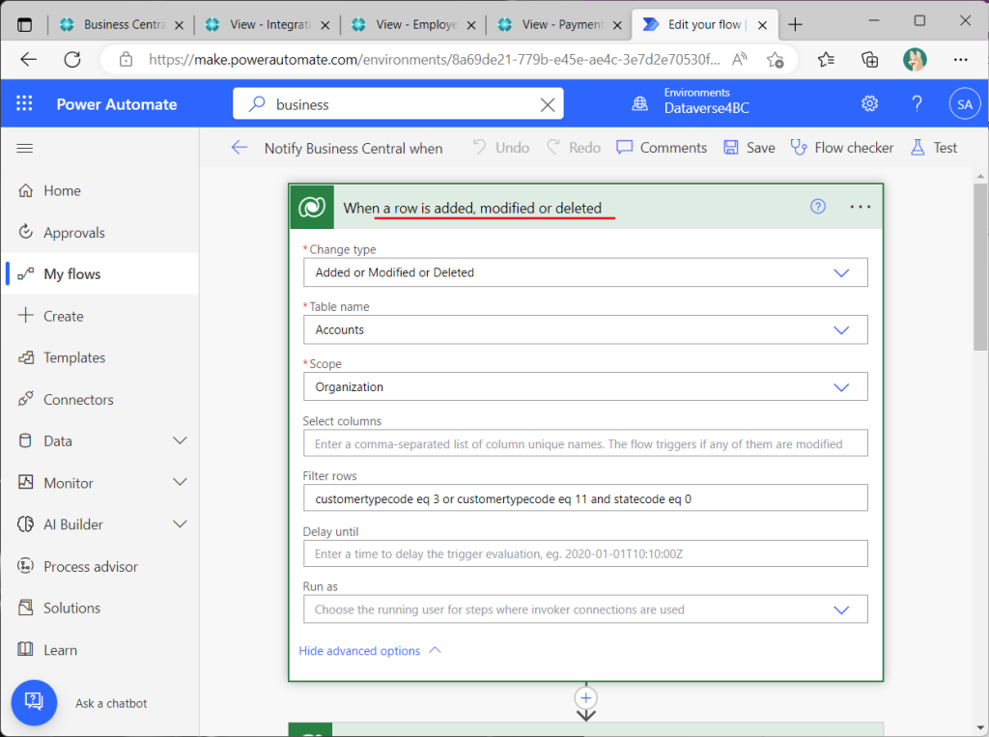This screenshot has height=737, width=989.
Task: Close the Edit your flow tab
Action: point(762,25)
